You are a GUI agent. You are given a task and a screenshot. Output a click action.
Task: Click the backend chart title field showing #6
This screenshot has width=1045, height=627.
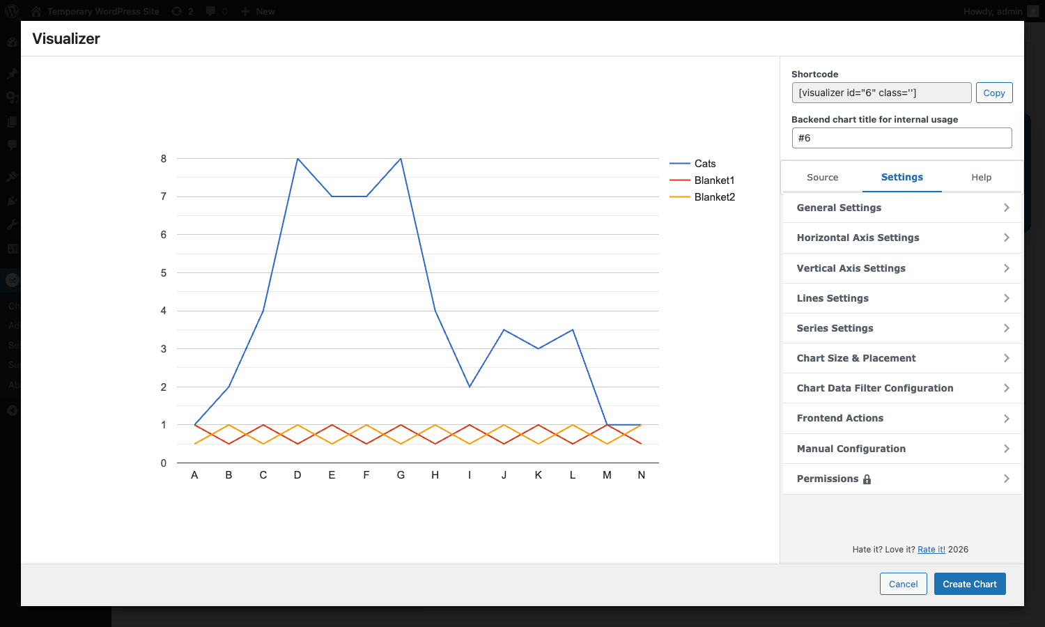click(901, 138)
